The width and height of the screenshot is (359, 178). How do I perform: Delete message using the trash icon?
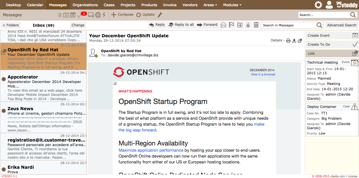(x=256, y=25)
